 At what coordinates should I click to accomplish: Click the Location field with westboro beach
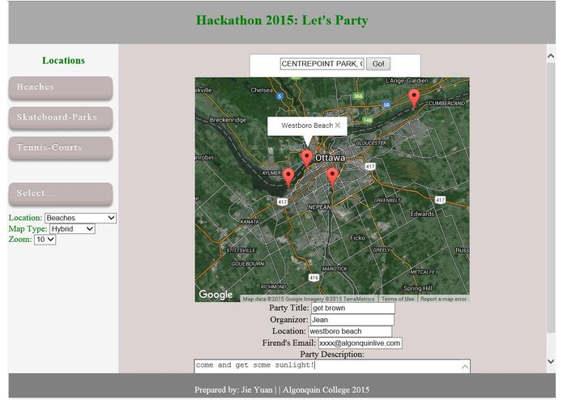[350, 331]
